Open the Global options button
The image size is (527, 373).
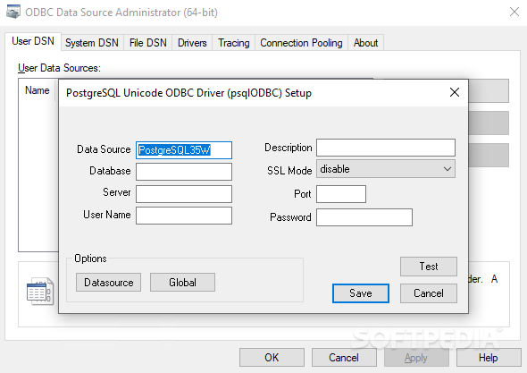182,282
